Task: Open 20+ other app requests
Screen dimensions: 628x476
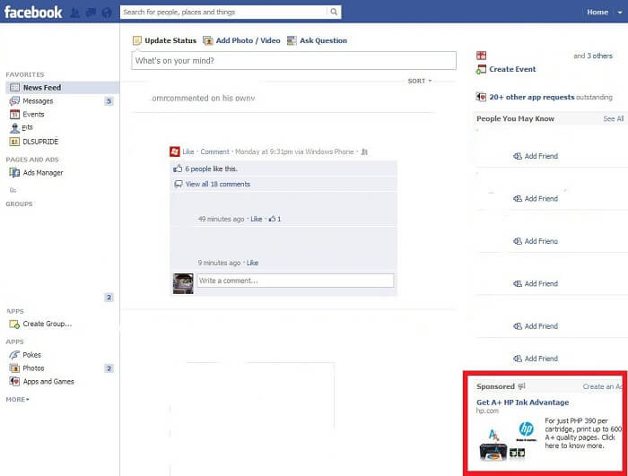Action: click(531, 97)
